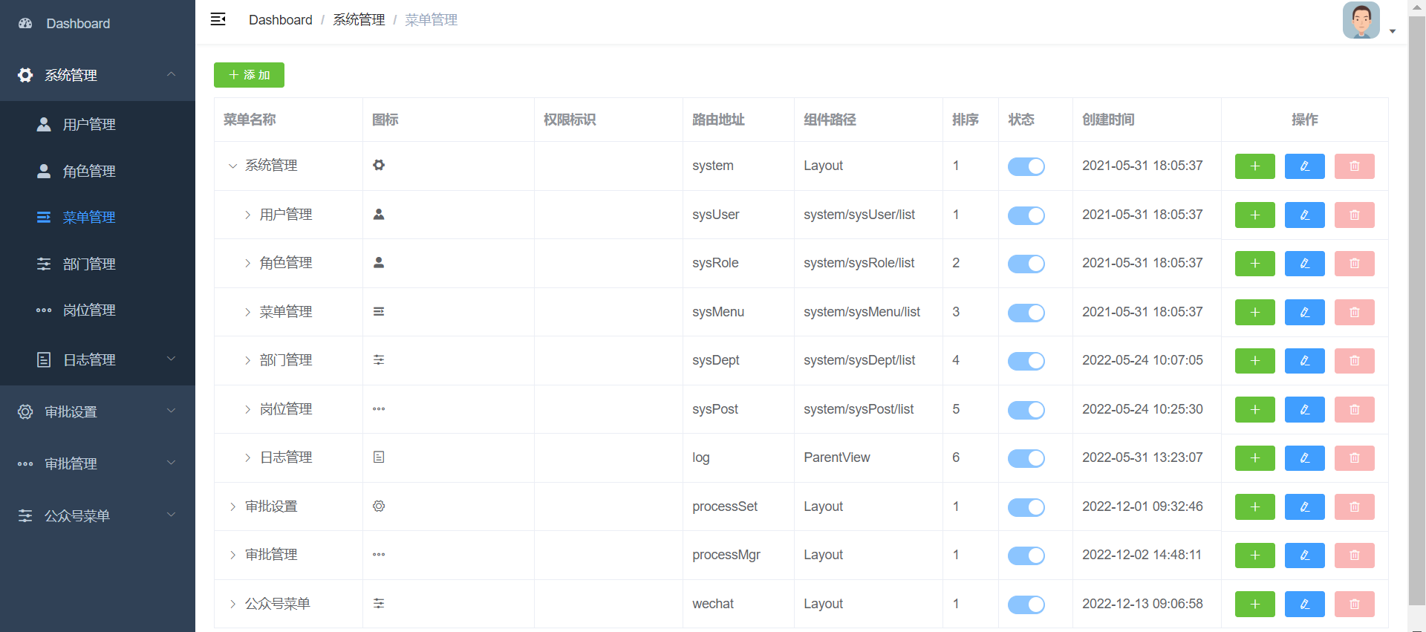This screenshot has height=632, width=1426.
Task: Expand the 岗位管理 table row
Action: pyautogui.click(x=247, y=409)
